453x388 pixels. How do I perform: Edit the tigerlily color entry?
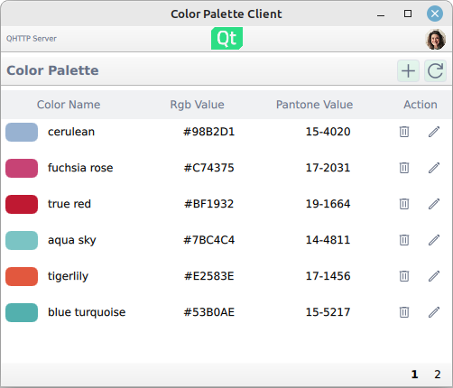434,276
